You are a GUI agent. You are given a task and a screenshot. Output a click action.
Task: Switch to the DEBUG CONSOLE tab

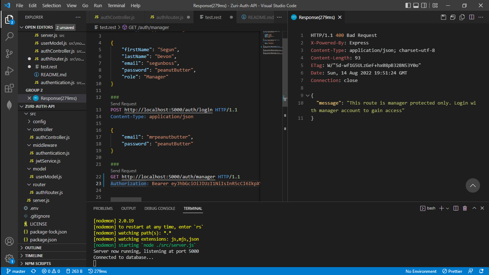(160, 208)
